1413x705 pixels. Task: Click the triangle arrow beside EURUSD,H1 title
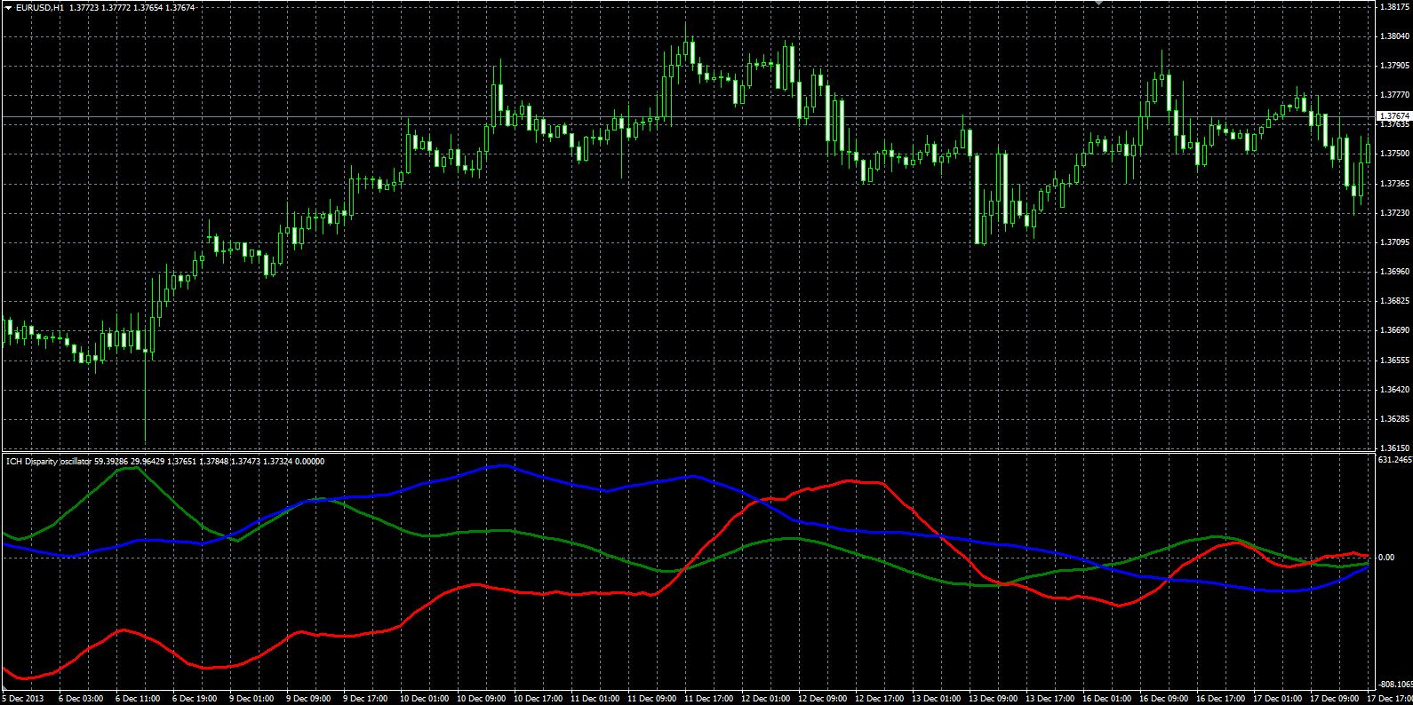point(8,8)
